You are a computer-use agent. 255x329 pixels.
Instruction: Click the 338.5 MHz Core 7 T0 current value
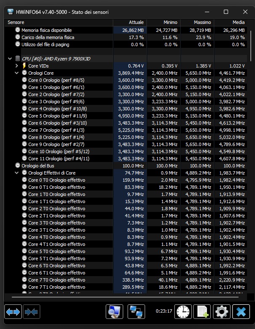[x=133, y=280]
